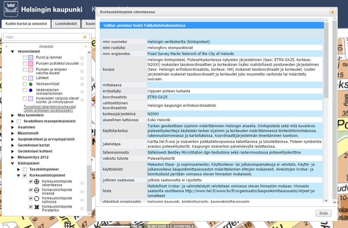Click the N2000 korkeusjärjestelmä value
Image resolution: width=348 pixels, height=228 pixels.
153,114
